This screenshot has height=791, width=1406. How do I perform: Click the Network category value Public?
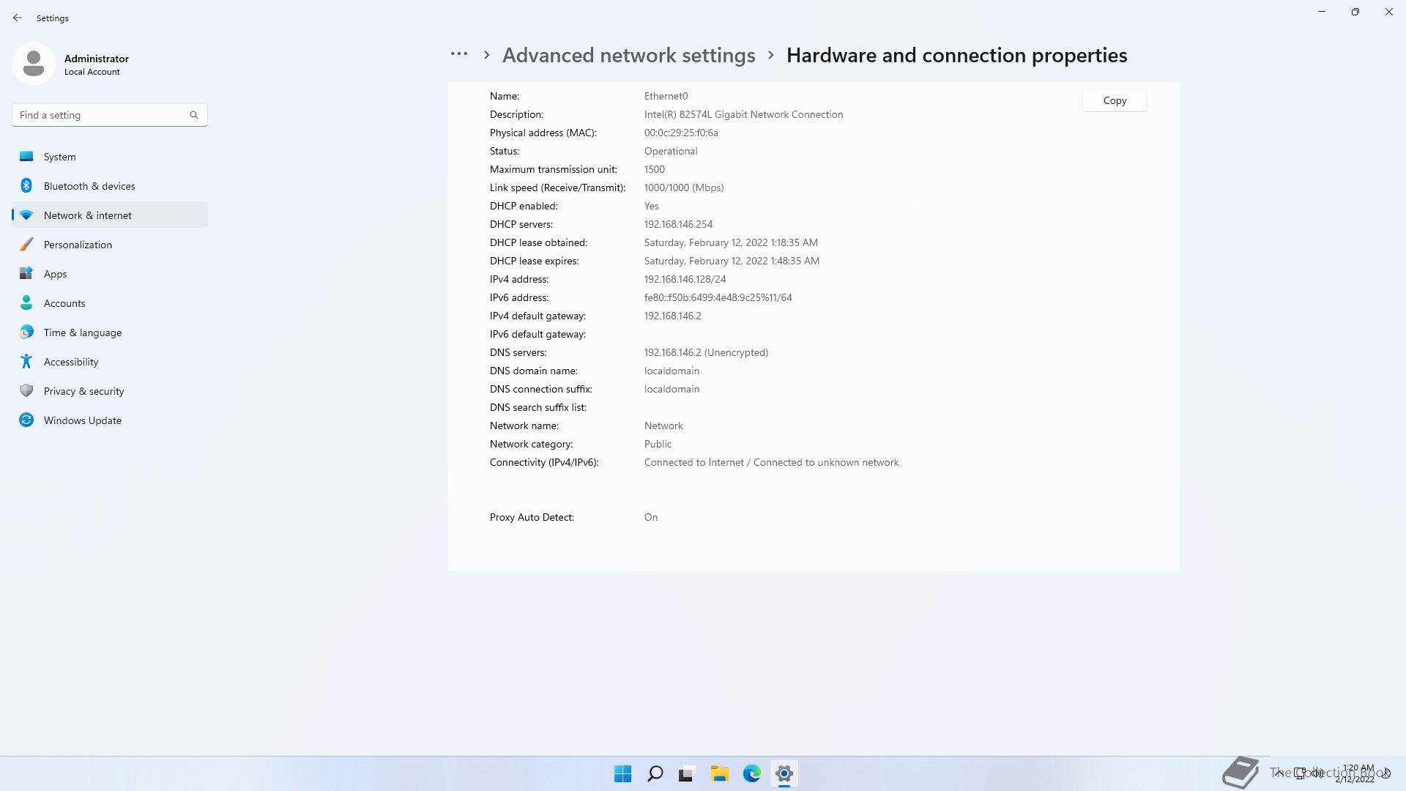coord(658,444)
